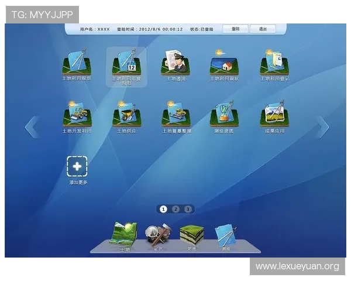Click the 添加更多 plus icon
Viewport: 351px width, 281px height.
77,167
